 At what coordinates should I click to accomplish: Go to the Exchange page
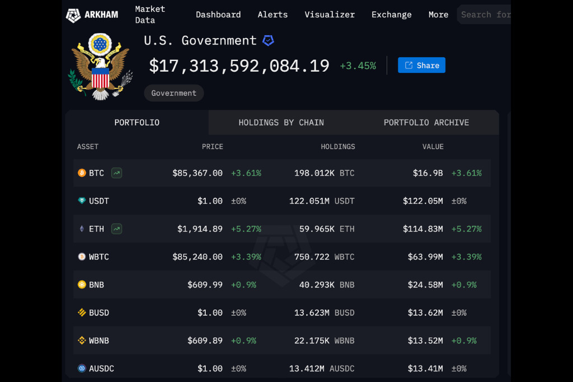tap(391, 15)
